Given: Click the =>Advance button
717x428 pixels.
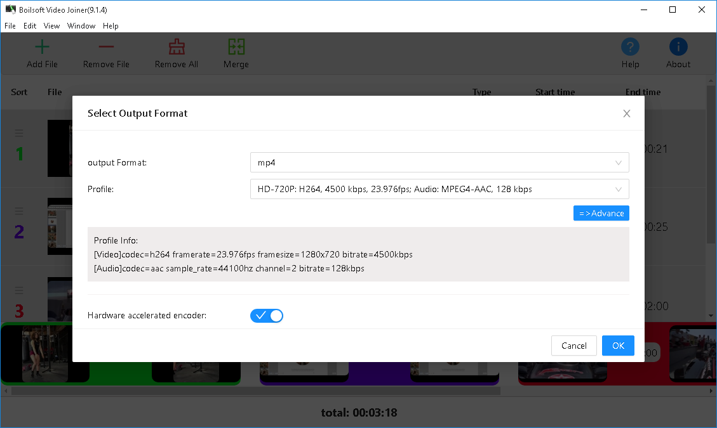Looking at the screenshot, I should 601,213.
